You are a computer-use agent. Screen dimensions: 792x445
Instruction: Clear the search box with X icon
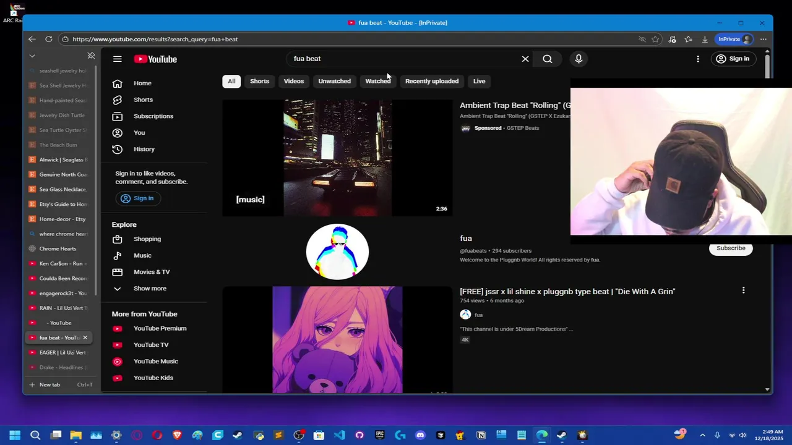[525, 59]
